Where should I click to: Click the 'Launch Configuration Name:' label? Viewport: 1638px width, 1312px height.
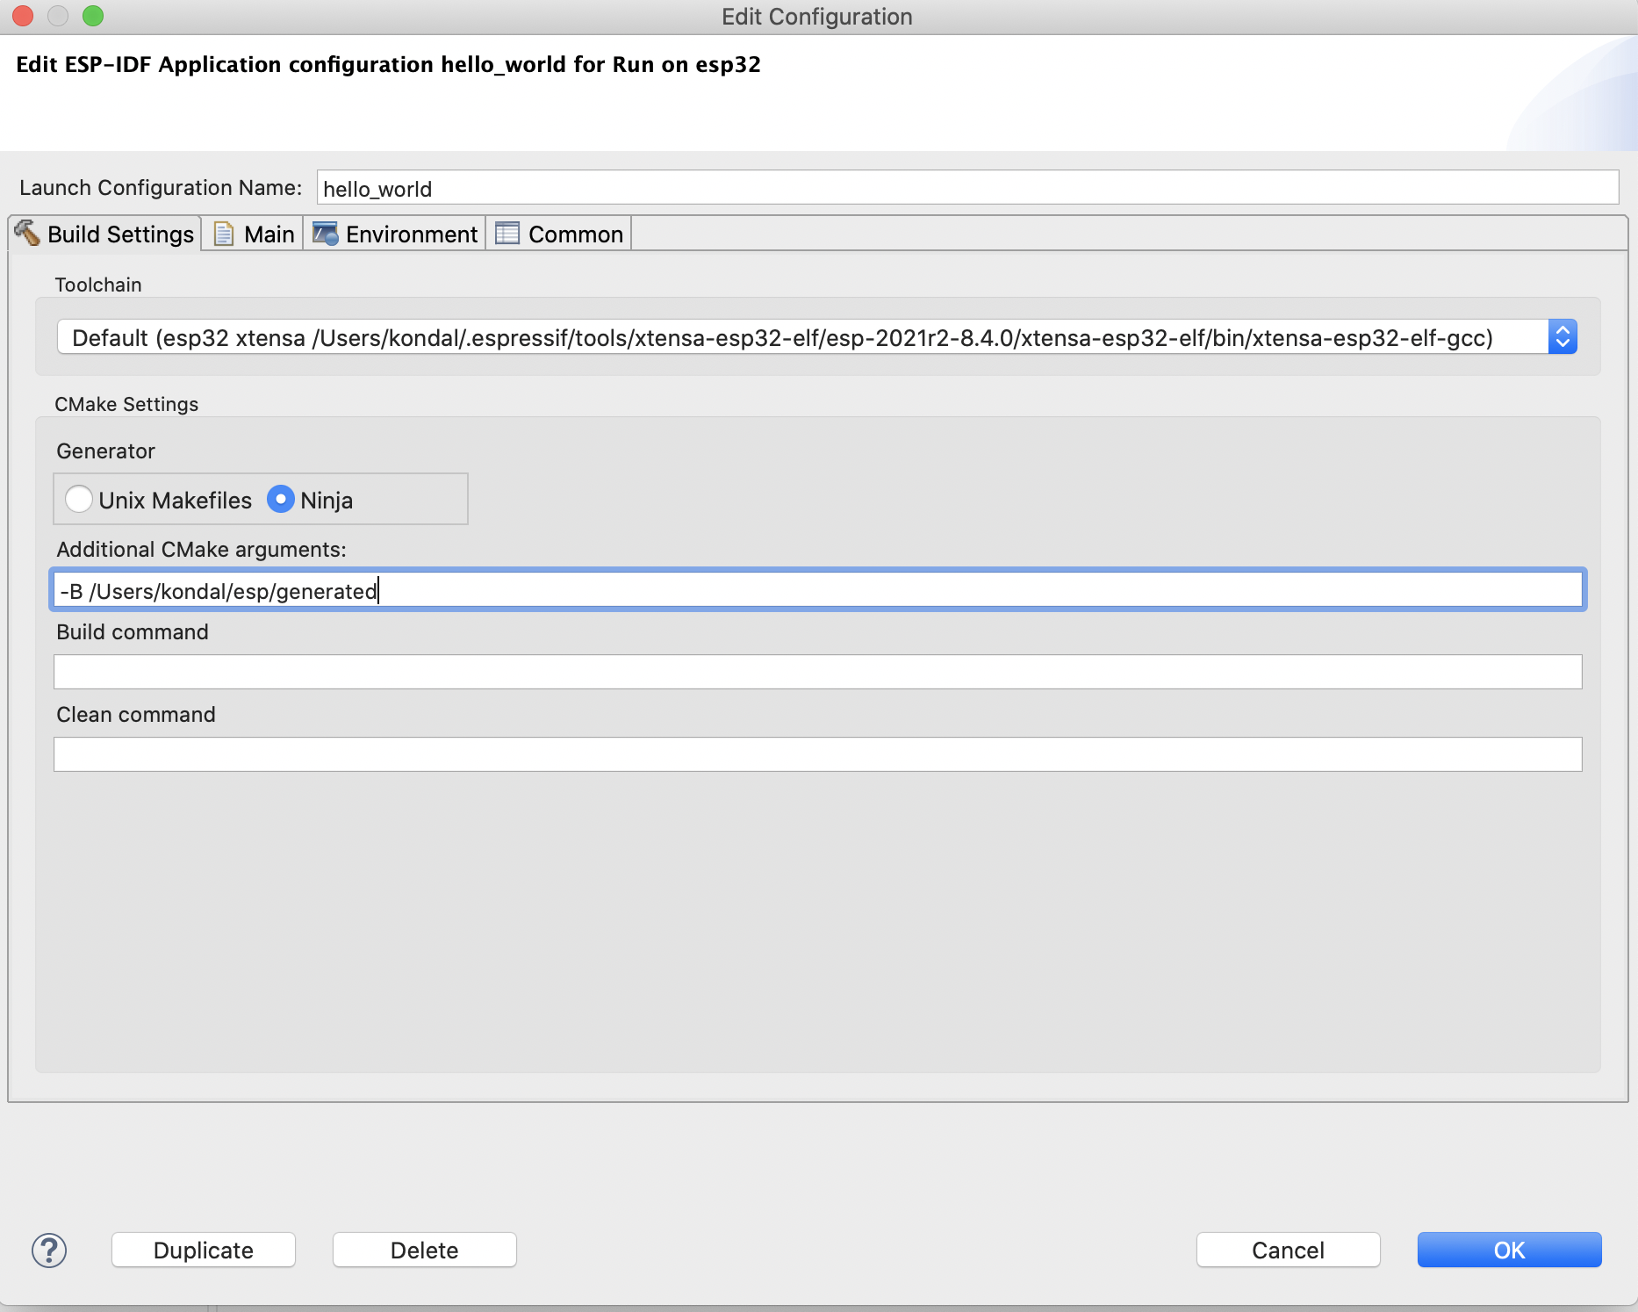[x=161, y=188]
